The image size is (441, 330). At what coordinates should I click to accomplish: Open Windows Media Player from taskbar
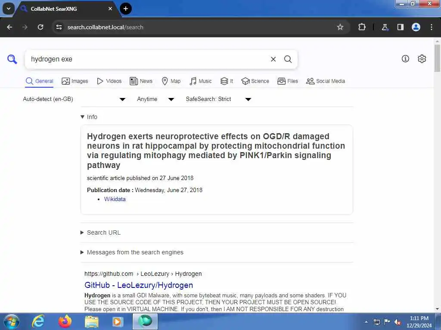pos(118,321)
